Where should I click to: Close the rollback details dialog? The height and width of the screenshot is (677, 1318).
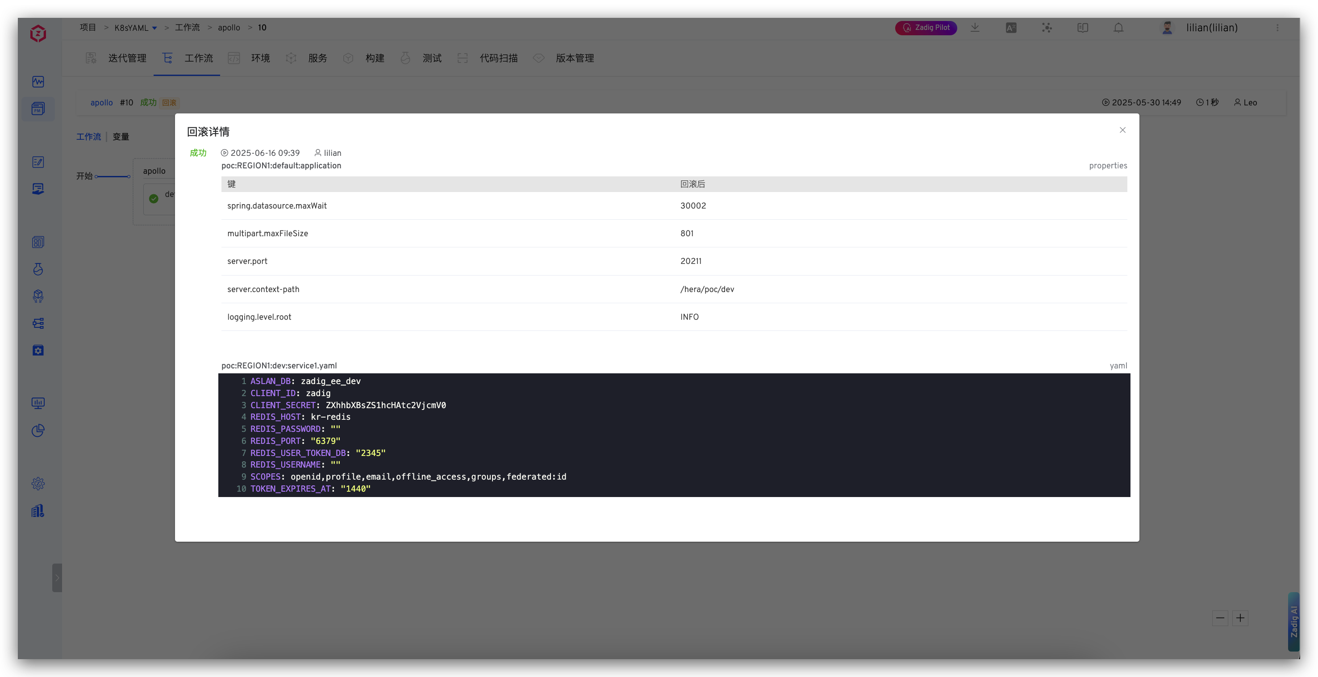point(1122,130)
